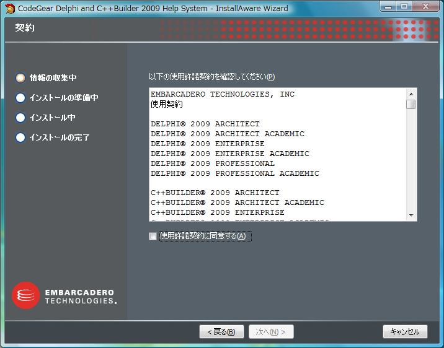This screenshot has width=444, height=348.
Task: Click 'C++BUILDER® 2009 ARCHITECT ACADEMIC' line
Action: coord(238,202)
